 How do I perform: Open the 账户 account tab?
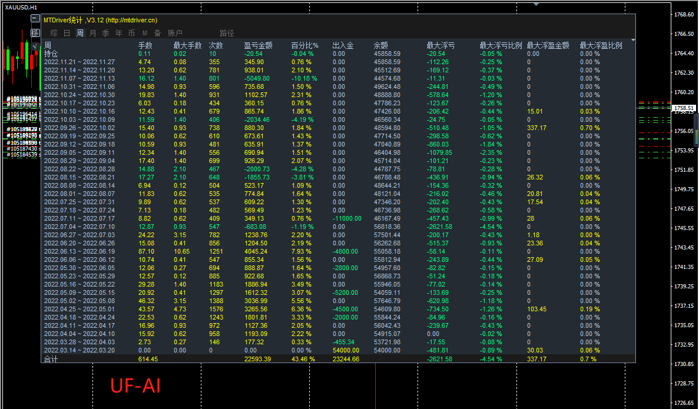(175, 33)
